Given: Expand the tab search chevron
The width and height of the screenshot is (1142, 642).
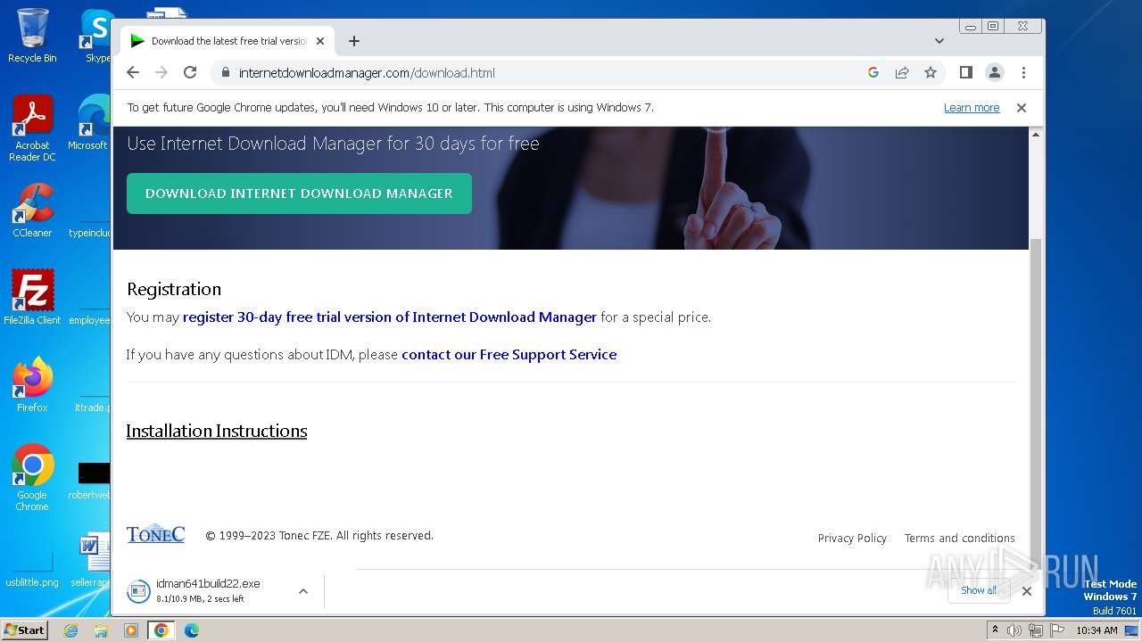Looking at the screenshot, I should [x=939, y=41].
